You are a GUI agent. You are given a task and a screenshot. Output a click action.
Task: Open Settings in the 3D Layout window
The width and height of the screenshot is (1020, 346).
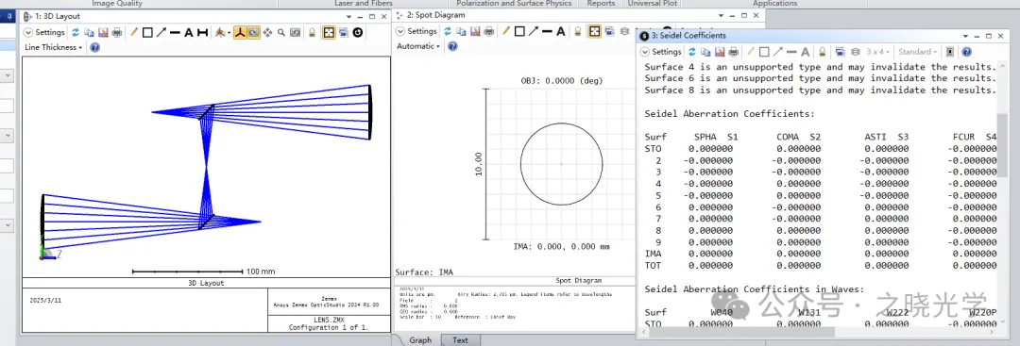tap(44, 32)
